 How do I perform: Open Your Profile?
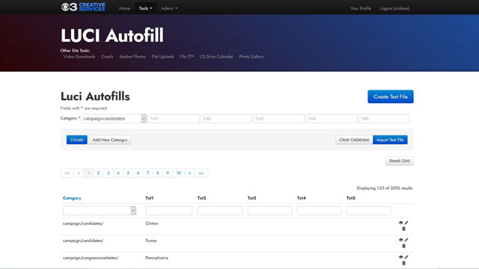click(361, 8)
